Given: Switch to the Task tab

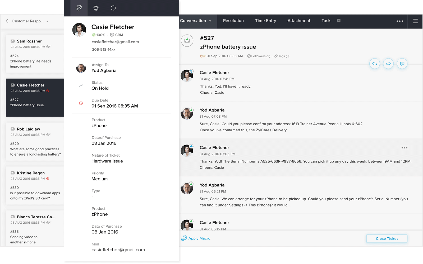Looking at the screenshot, I should 326,21.
